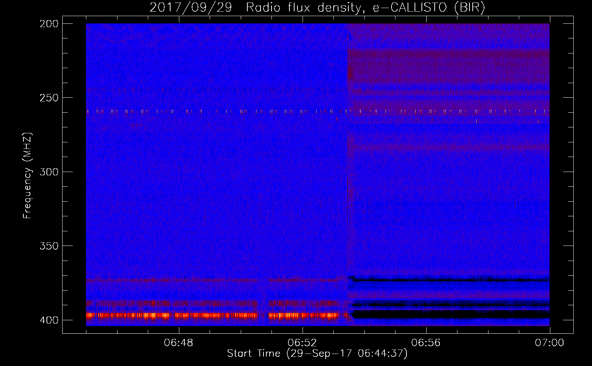Click the 06:52 time tick label
Screen dimensions: 592x366
(303, 343)
